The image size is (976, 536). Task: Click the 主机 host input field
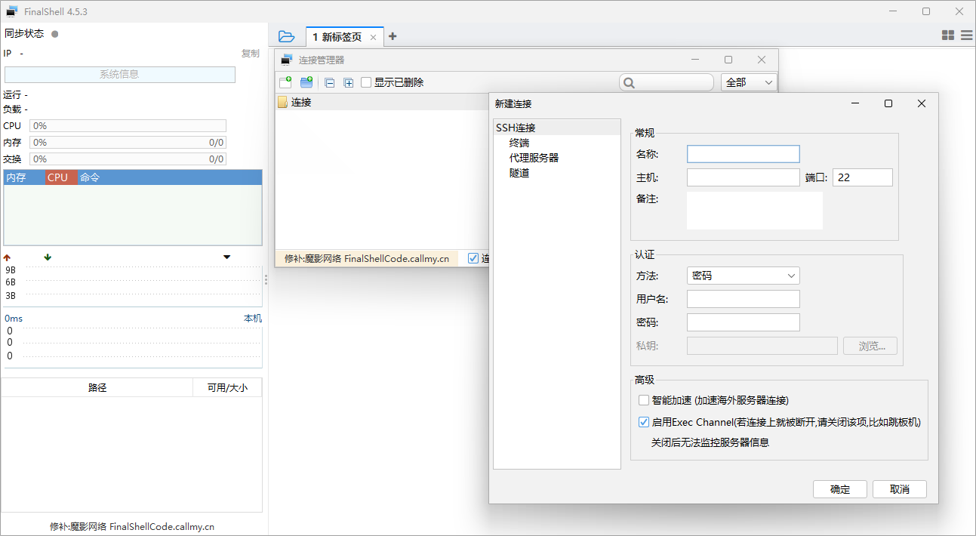tap(743, 177)
